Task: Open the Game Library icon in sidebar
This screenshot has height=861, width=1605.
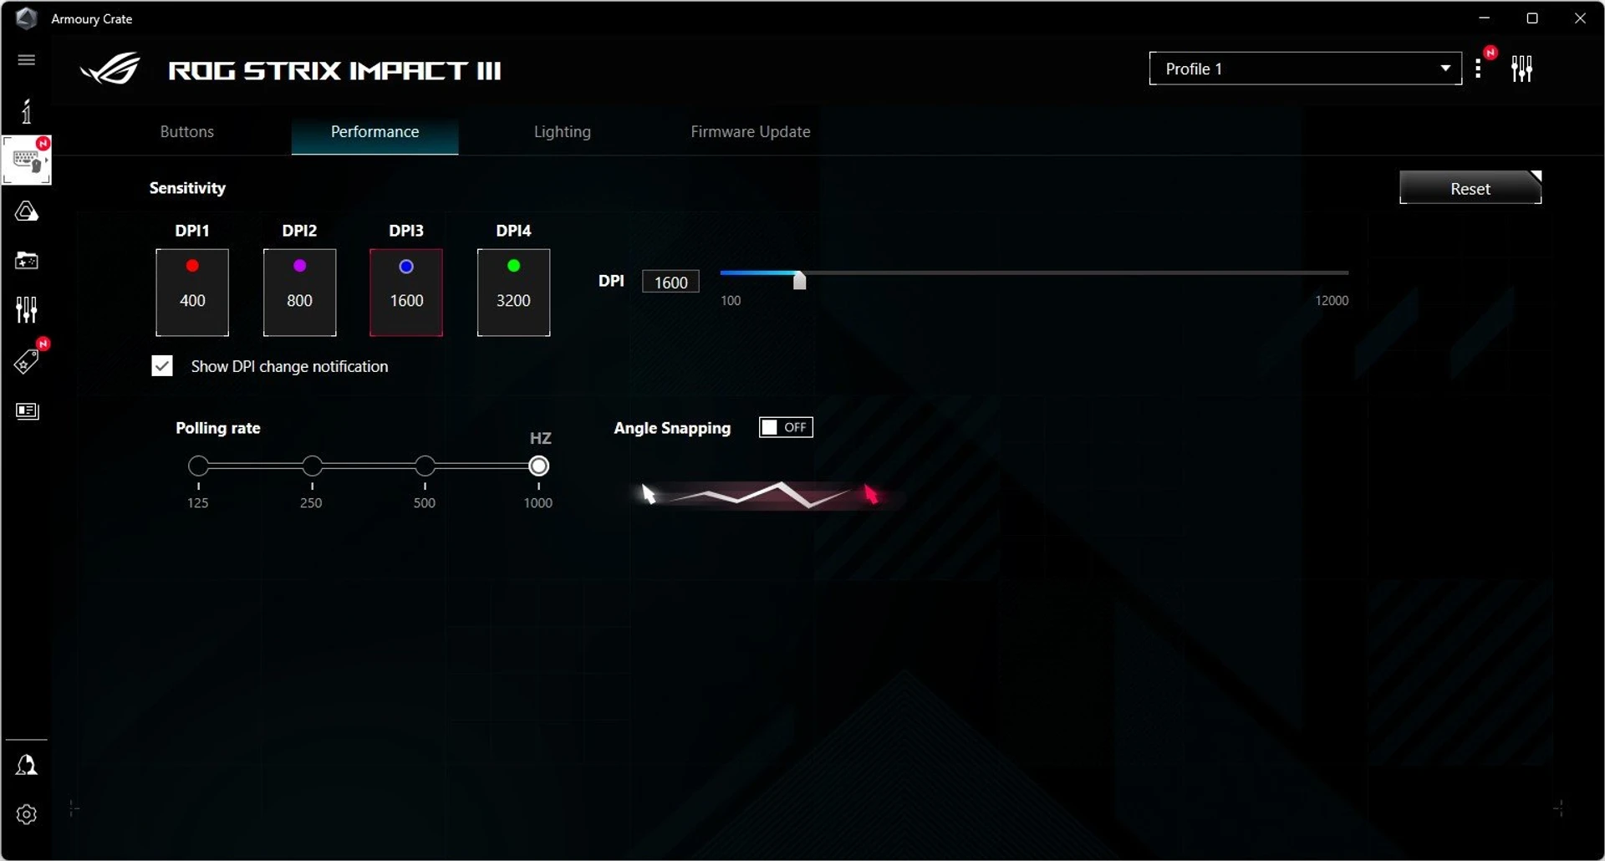Action: point(27,261)
